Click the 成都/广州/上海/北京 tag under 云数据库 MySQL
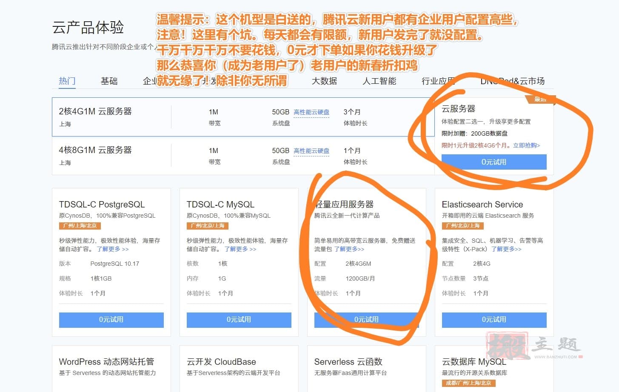Screen dimensions: 619x392 click(x=468, y=383)
